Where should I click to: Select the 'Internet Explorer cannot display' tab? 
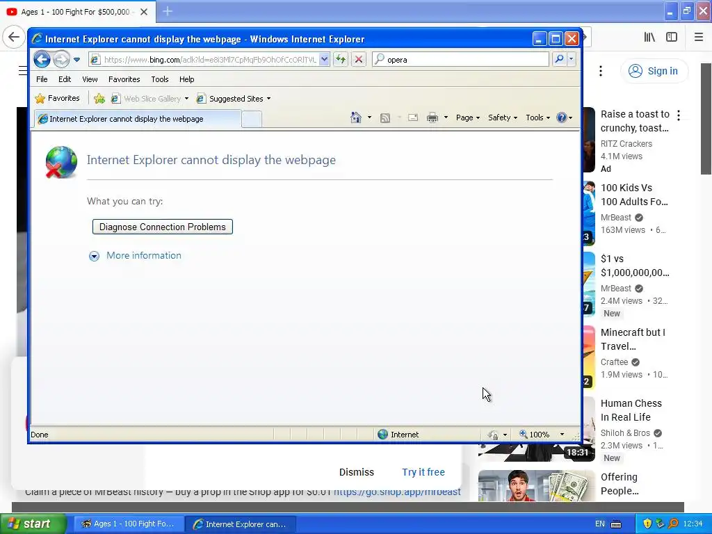coord(138,119)
